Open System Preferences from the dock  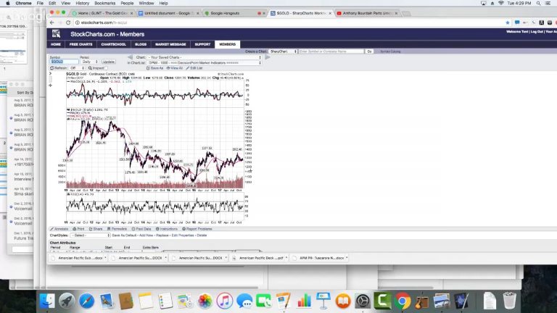tap(363, 301)
